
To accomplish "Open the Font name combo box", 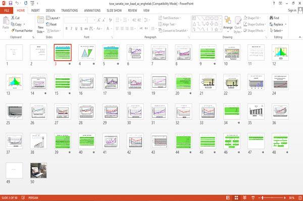I will click(76, 20).
